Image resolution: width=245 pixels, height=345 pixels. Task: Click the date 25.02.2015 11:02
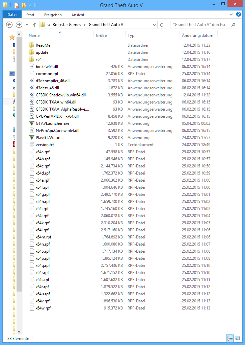pyautogui.click(x=196, y=202)
